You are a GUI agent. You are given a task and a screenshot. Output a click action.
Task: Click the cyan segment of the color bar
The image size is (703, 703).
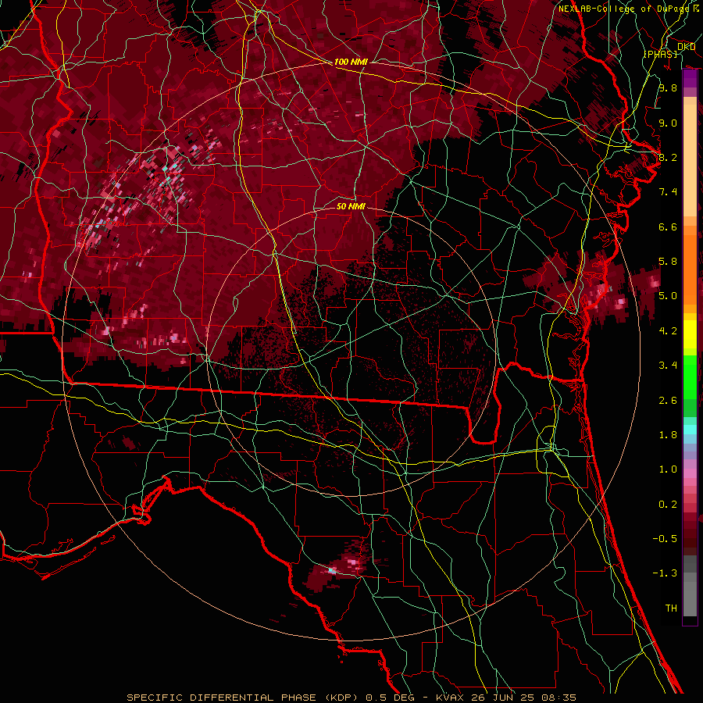click(690, 430)
